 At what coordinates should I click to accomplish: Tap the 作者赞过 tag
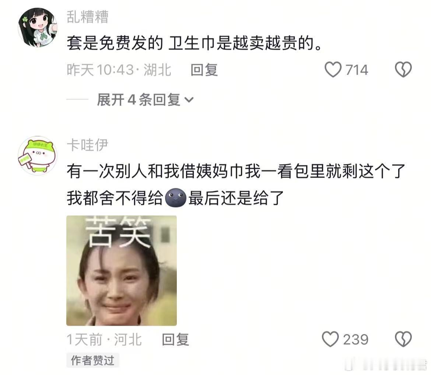pos(92,360)
